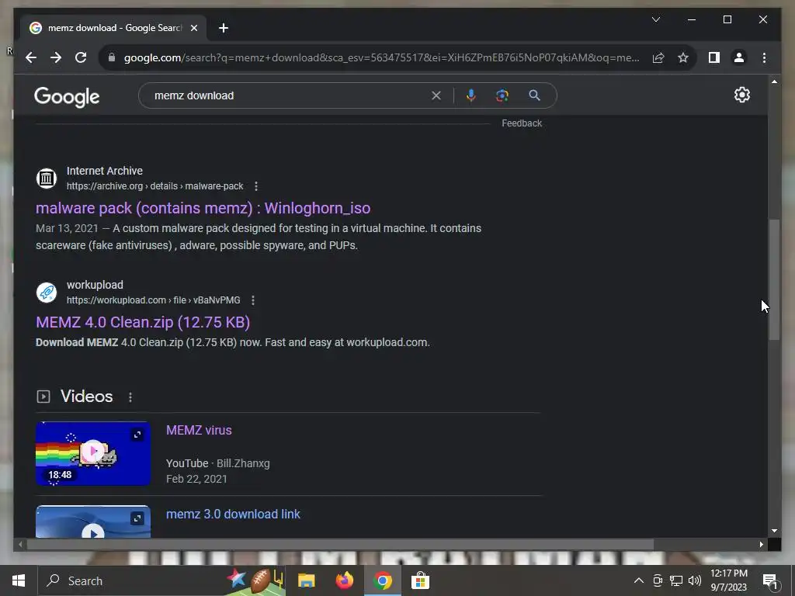Open the clock showing 12:17 PM
This screenshot has width=795, height=596.
[x=728, y=580]
